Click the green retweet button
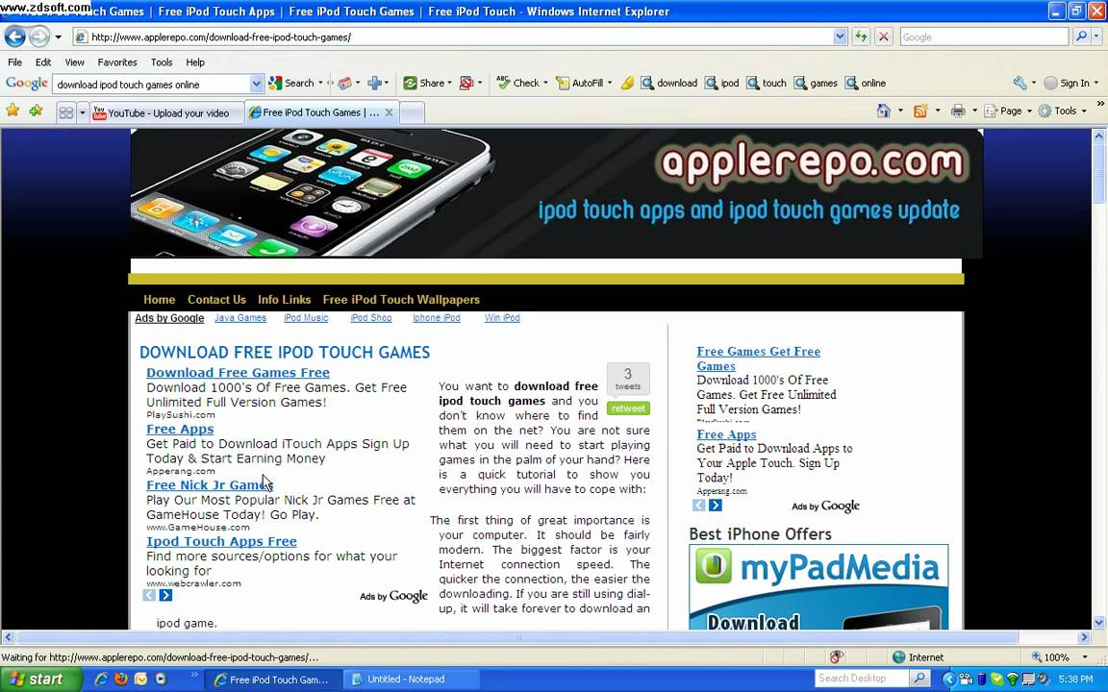 click(x=628, y=408)
